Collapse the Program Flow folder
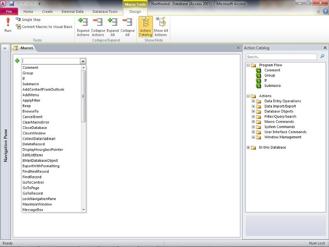Screen dimensions: 329x247 click(248, 65)
